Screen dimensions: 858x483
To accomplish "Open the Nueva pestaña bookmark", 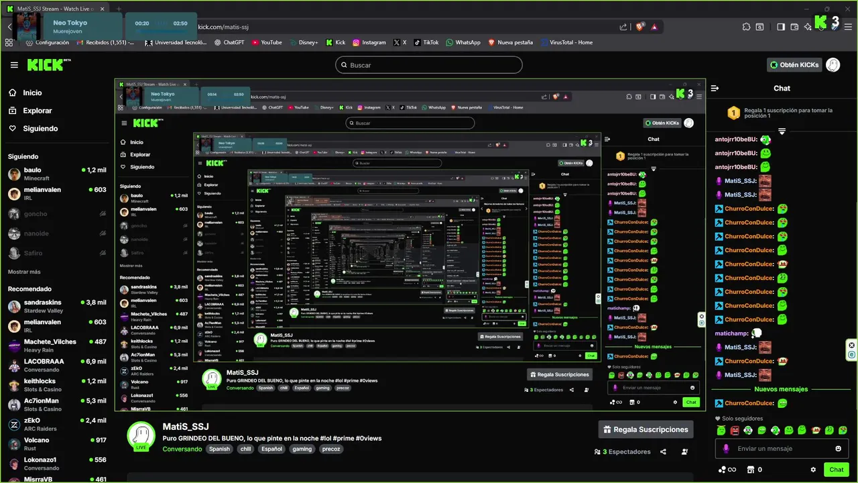I will click(511, 42).
